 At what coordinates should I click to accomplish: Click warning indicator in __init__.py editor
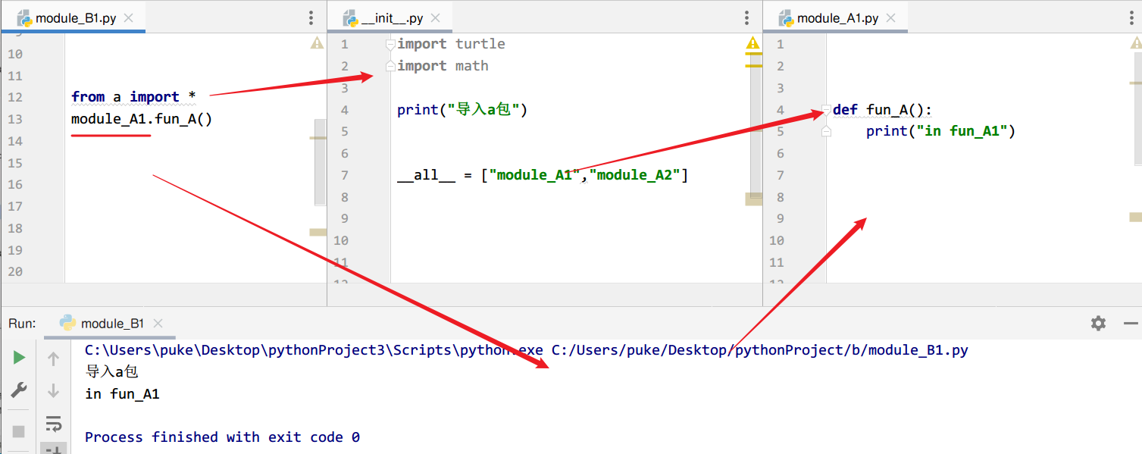tap(752, 43)
